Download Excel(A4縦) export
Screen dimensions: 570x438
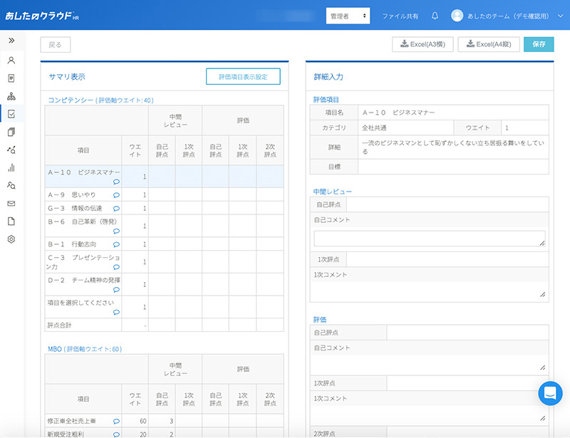(489, 44)
